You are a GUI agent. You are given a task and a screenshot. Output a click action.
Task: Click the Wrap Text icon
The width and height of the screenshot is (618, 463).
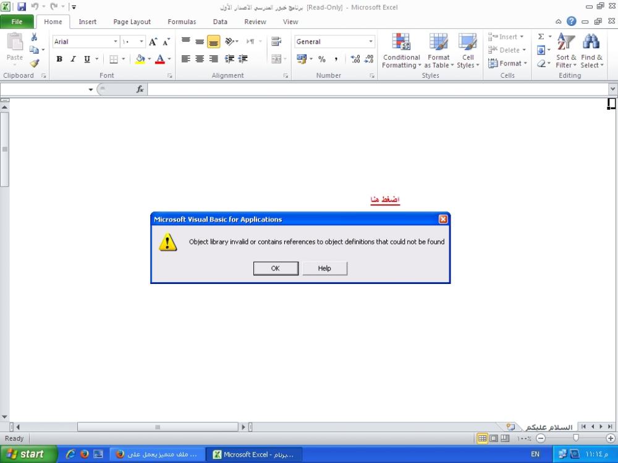[x=276, y=41]
